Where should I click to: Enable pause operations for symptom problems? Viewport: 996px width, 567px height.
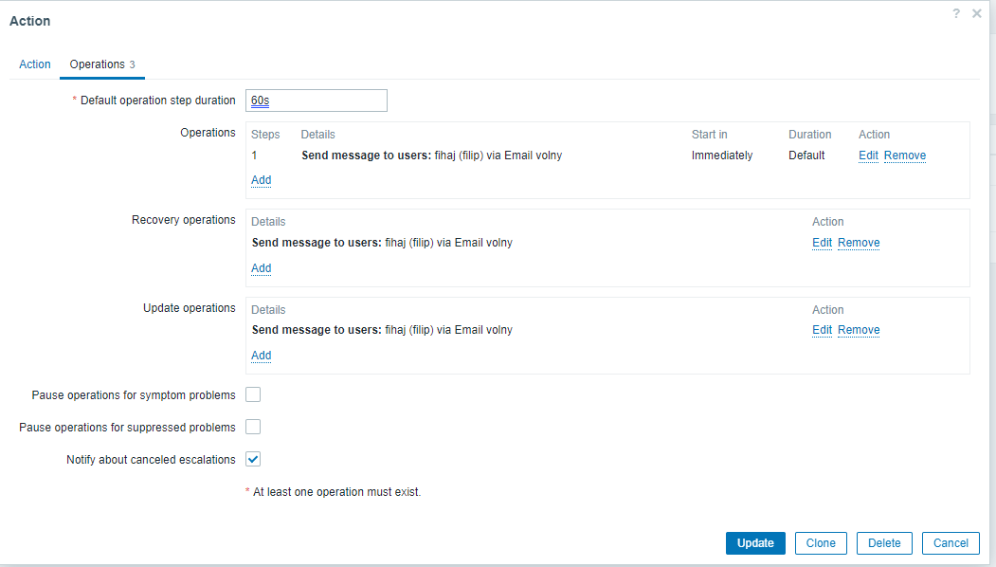pyautogui.click(x=253, y=394)
